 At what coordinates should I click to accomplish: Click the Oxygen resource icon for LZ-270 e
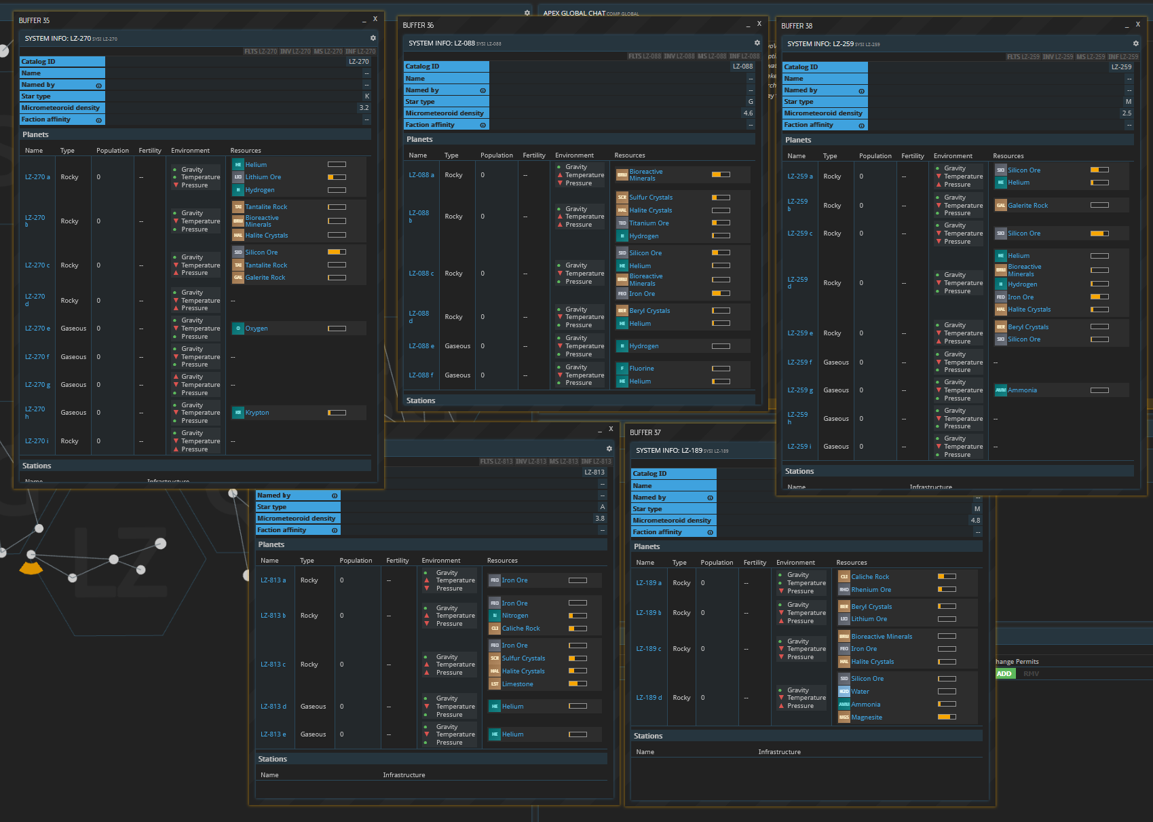[x=238, y=329]
